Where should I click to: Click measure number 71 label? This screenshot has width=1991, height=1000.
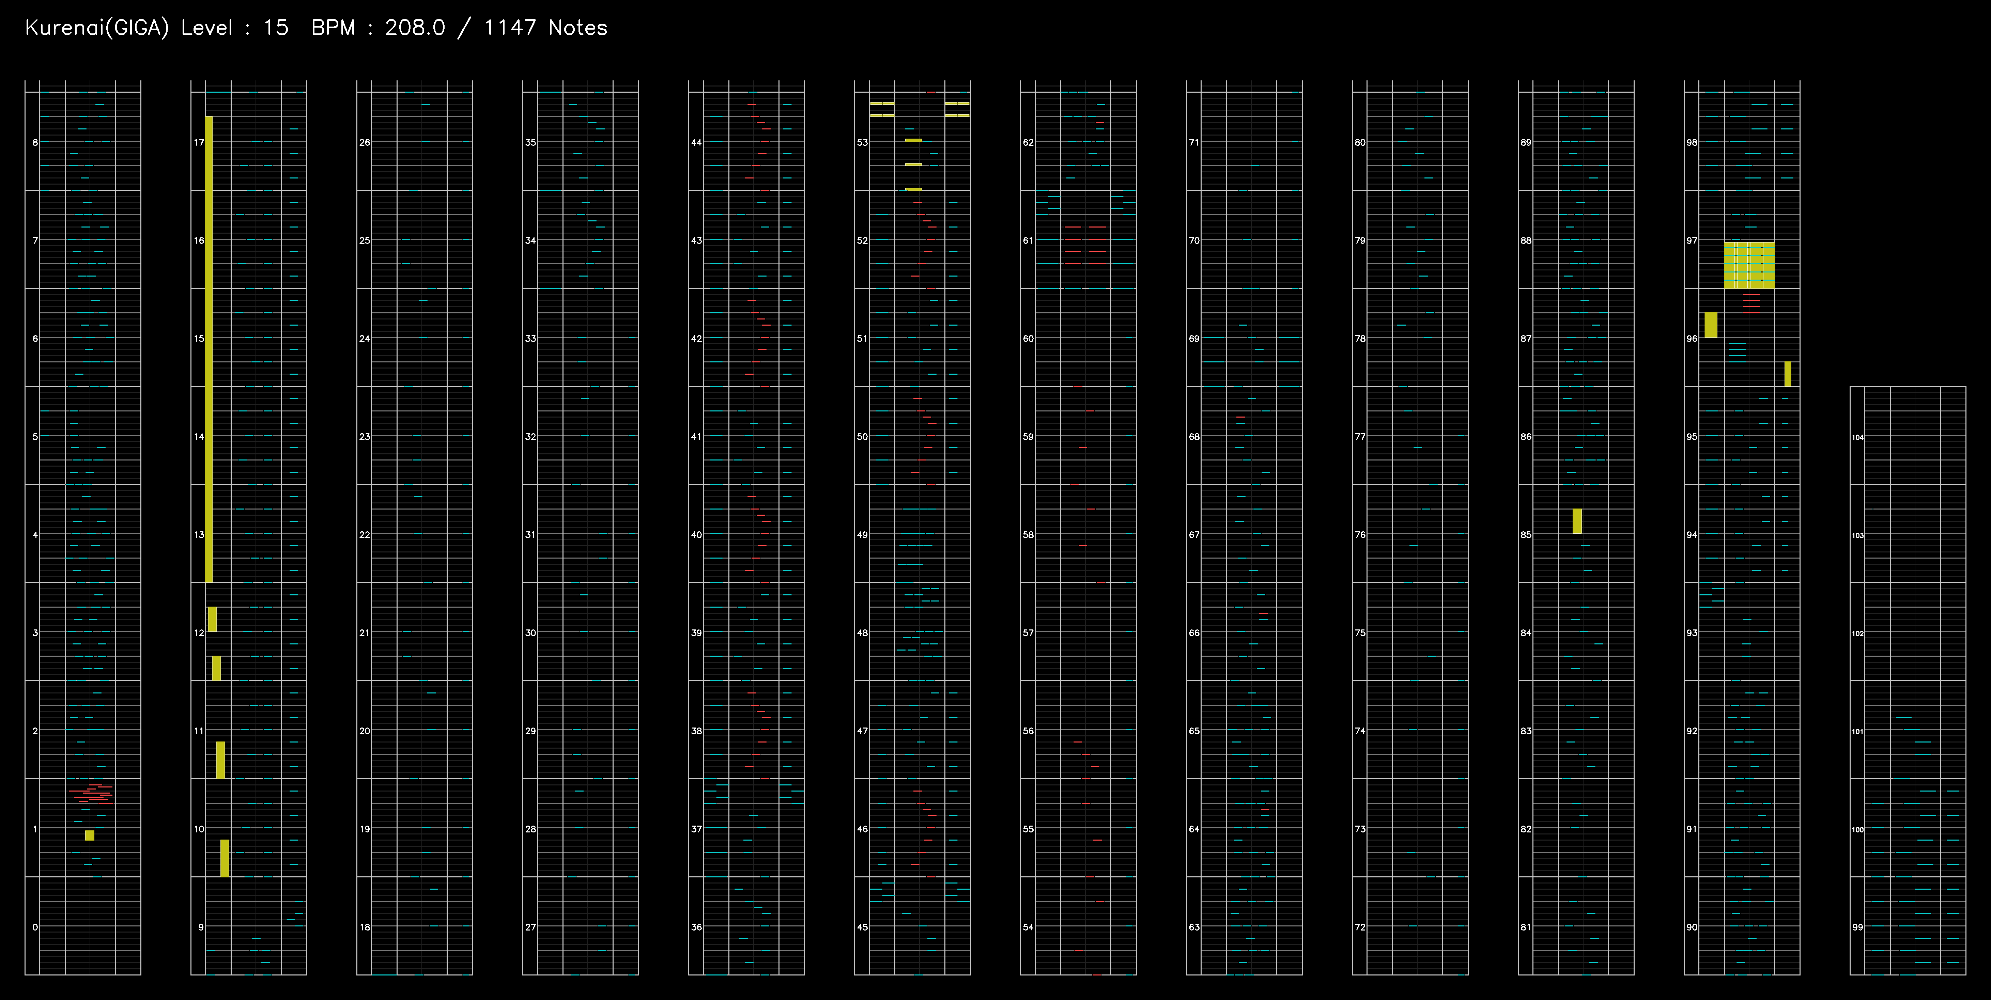[1194, 142]
